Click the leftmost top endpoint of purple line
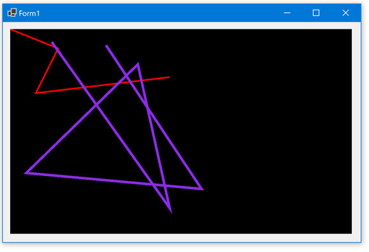The width and height of the screenshot is (369, 252). 52,43
